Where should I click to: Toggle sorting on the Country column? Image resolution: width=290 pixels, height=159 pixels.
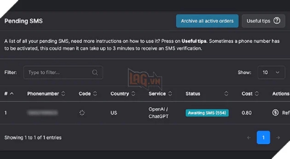click(x=133, y=94)
